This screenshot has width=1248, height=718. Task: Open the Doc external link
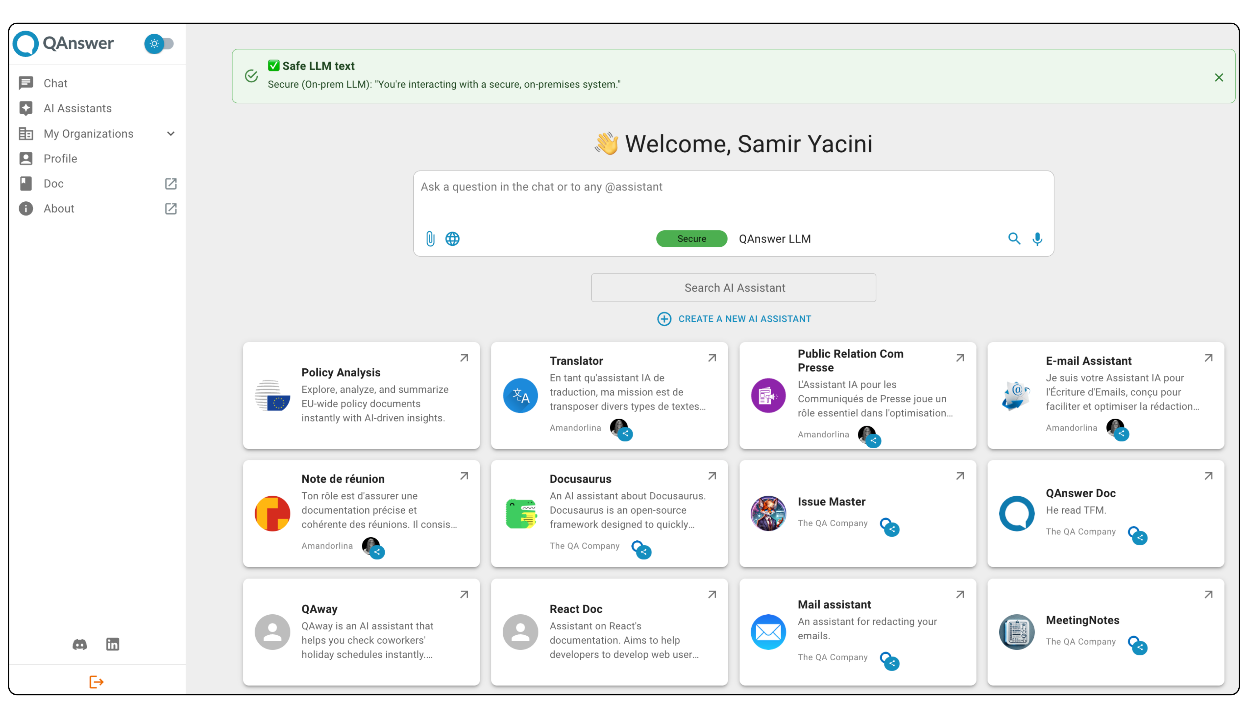[170, 184]
